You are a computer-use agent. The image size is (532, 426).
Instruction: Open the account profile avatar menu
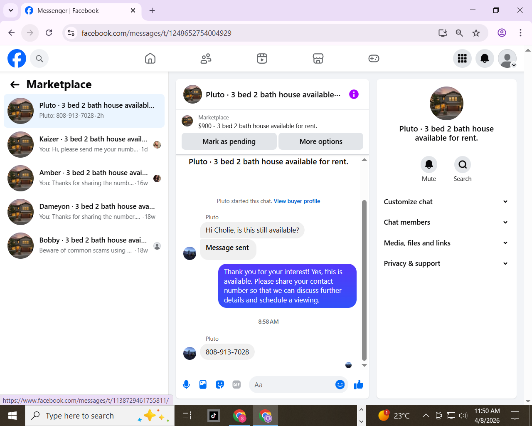(x=507, y=59)
